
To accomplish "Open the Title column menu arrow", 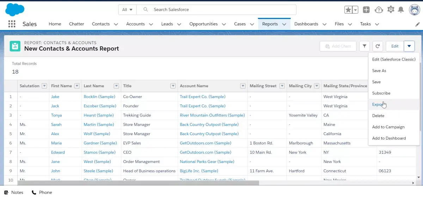I will [173, 86].
